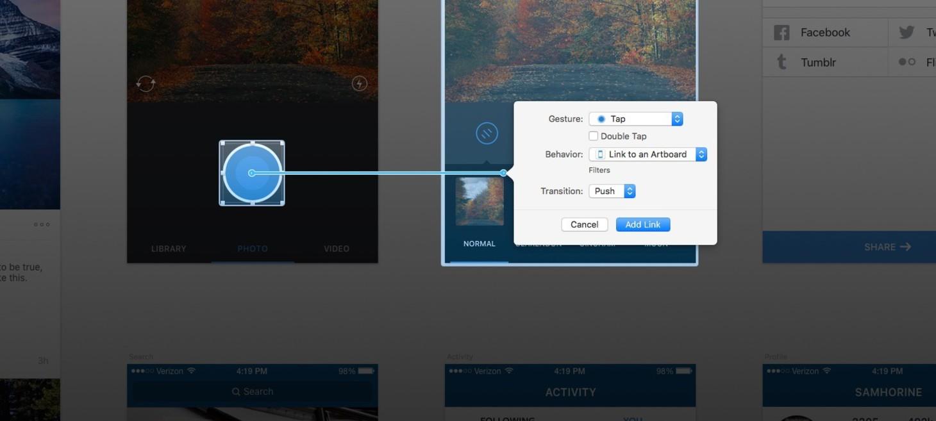
Task: Click the search magnifier icon on Search artboard
Action: pyautogui.click(x=236, y=392)
